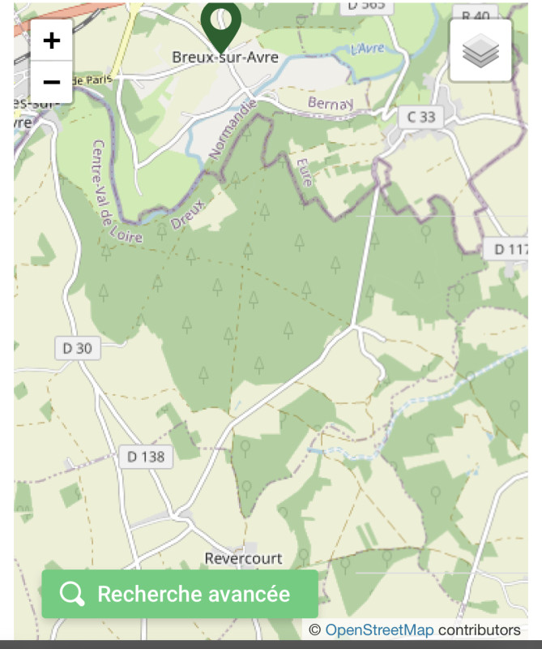The width and height of the screenshot is (542, 649).
Task: Click the Revercourt village label
Action: click(243, 558)
